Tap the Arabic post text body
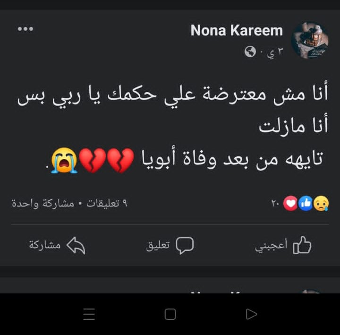This screenshot has width=340, height=335. coord(173,127)
